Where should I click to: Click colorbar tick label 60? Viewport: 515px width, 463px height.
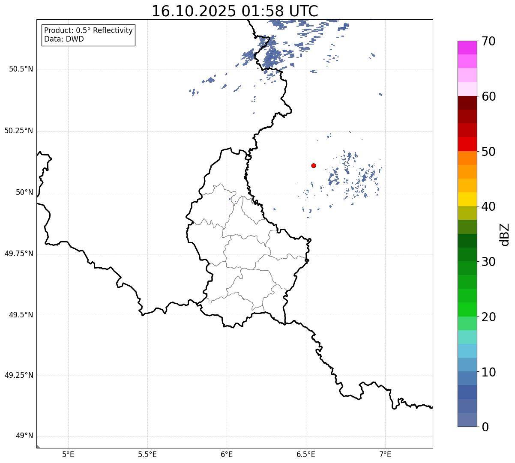point(488,96)
